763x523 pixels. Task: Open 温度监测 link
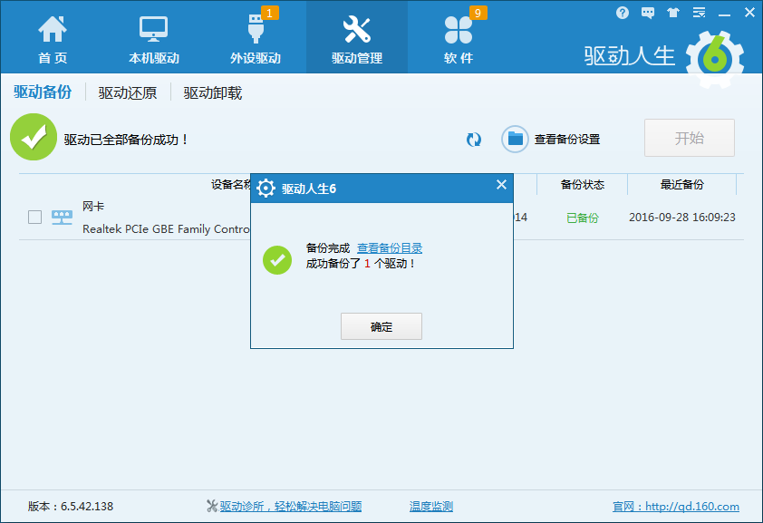(431, 507)
